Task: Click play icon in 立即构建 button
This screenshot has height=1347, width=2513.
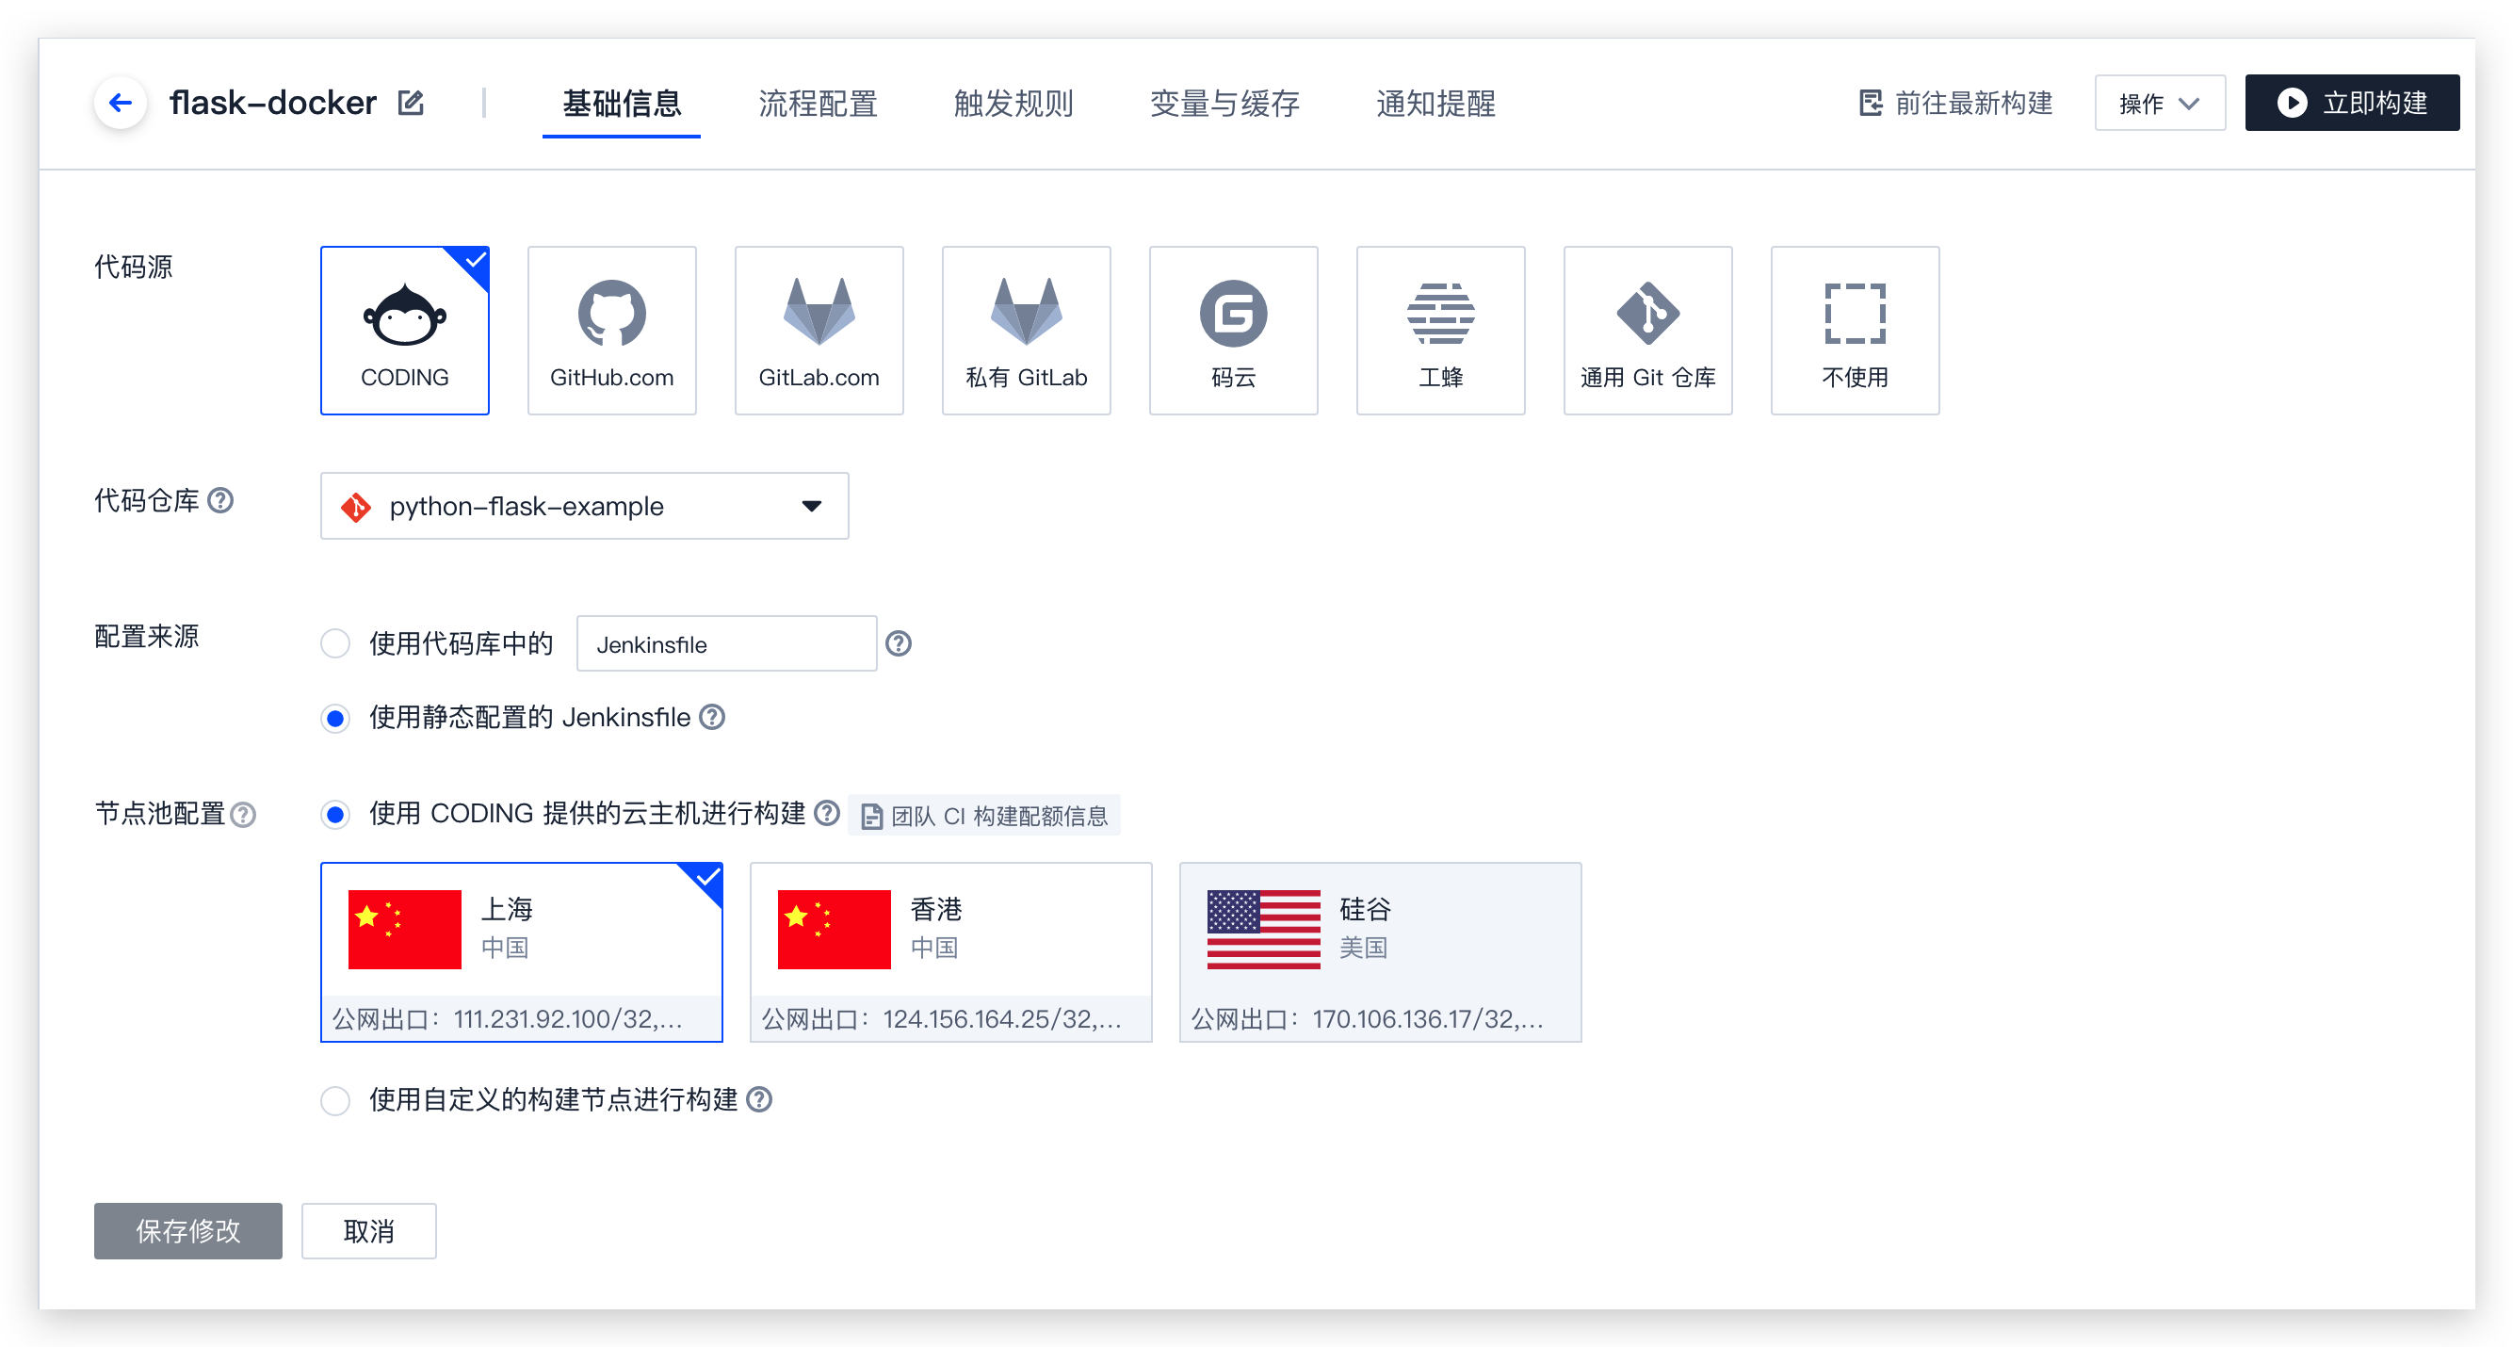Action: tap(2293, 103)
